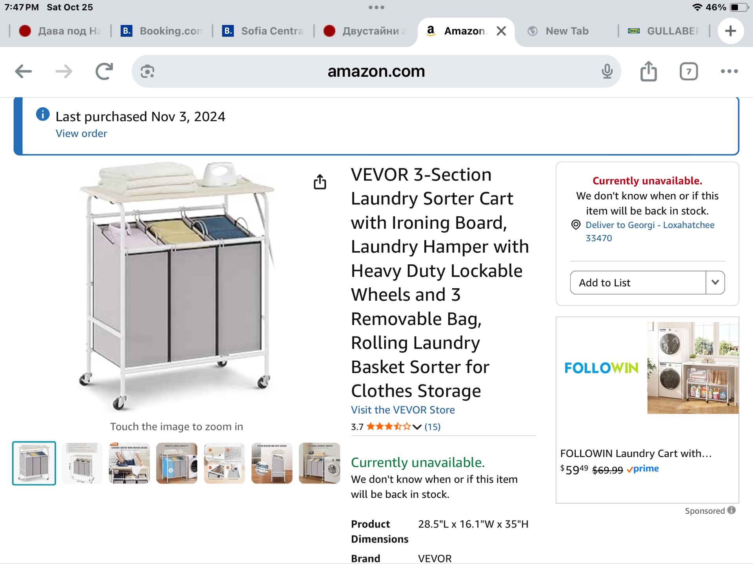This screenshot has width=753, height=564.
Task: Select the third product image thumbnail
Action: 129,463
